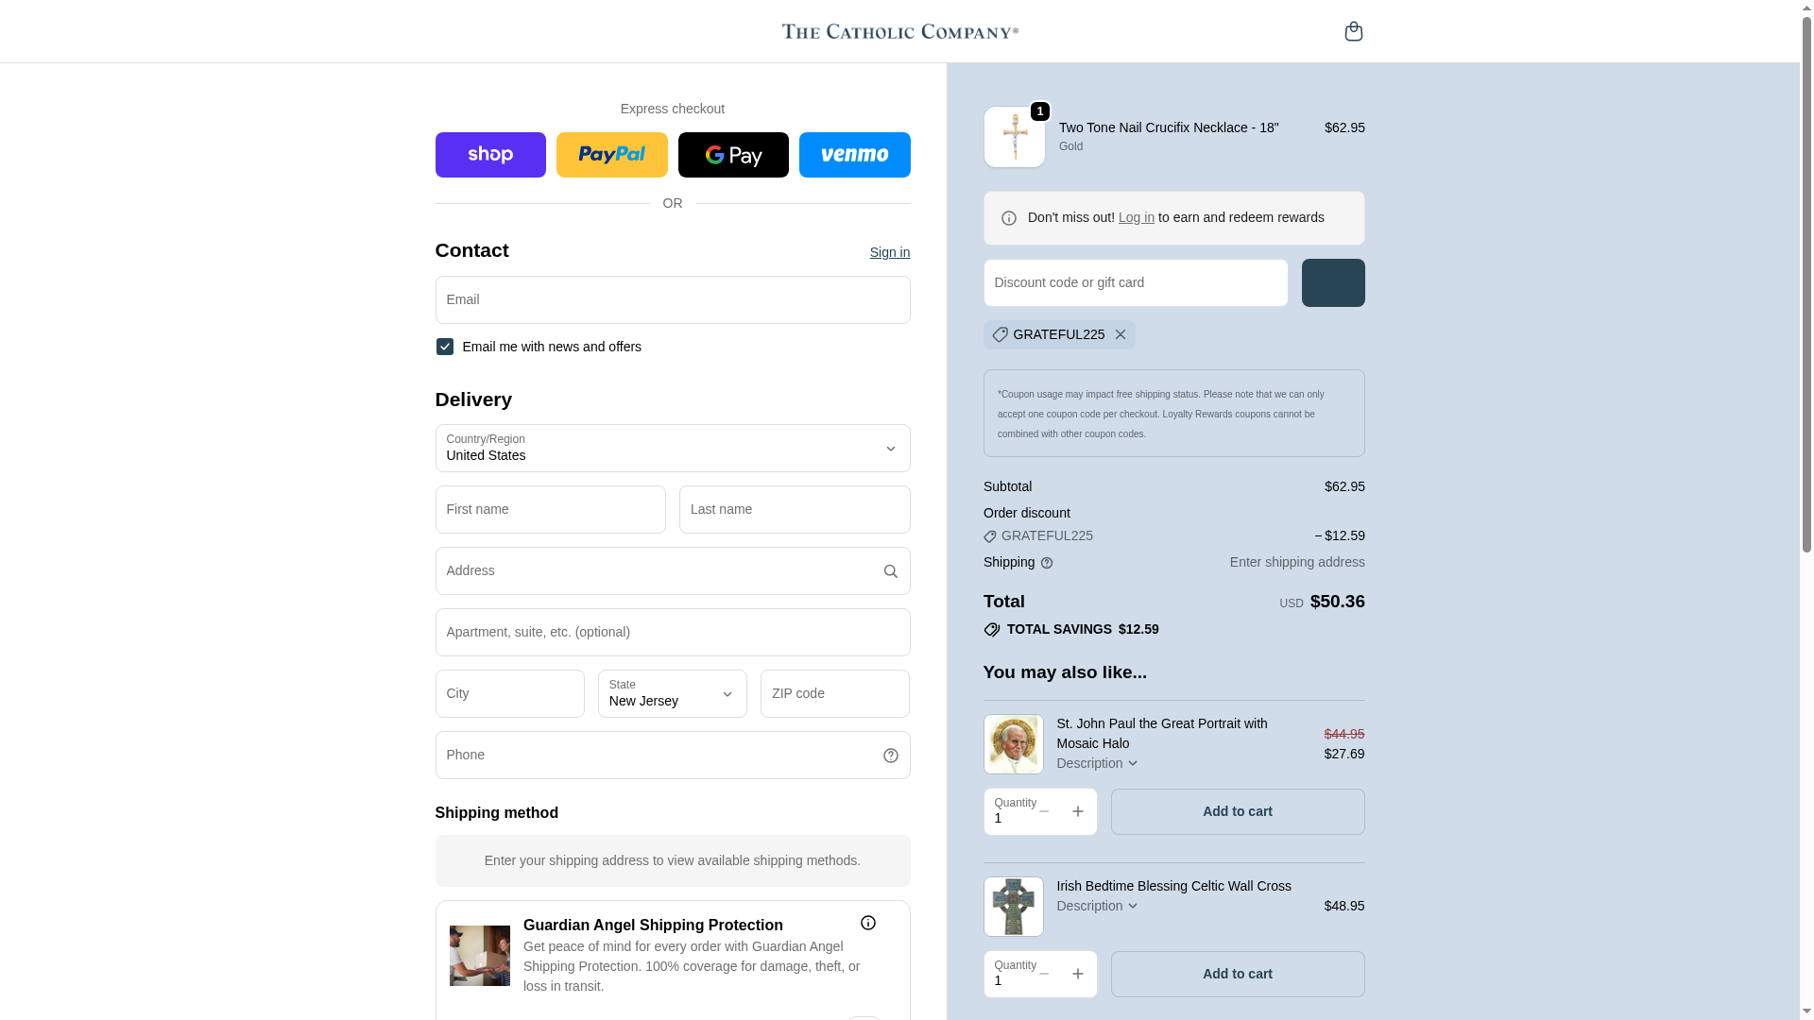Click the Two Tone Nail Crucifix thumbnail
1814x1020 pixels.
[x=1014, y=137]
